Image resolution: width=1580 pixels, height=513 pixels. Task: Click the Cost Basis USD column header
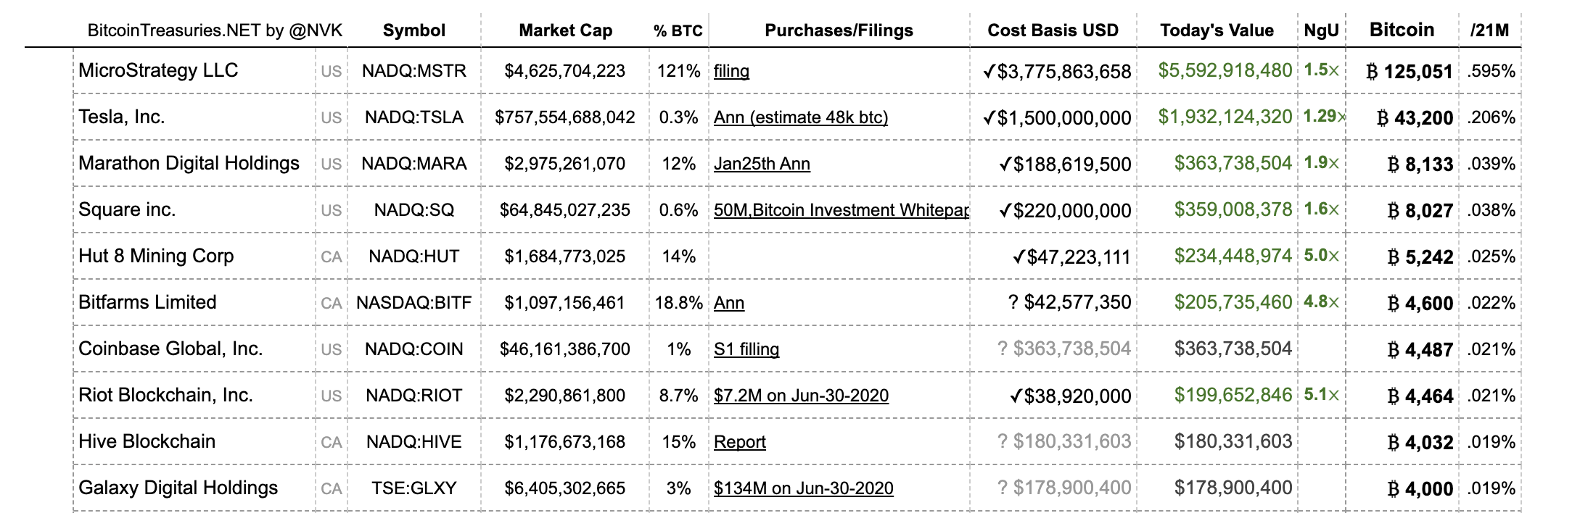pos(1053,30)
